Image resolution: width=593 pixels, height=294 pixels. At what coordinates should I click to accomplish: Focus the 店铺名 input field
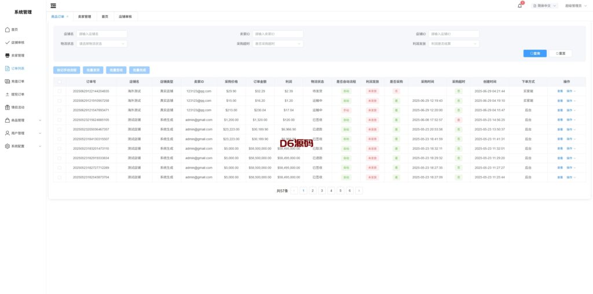(101, 34)
